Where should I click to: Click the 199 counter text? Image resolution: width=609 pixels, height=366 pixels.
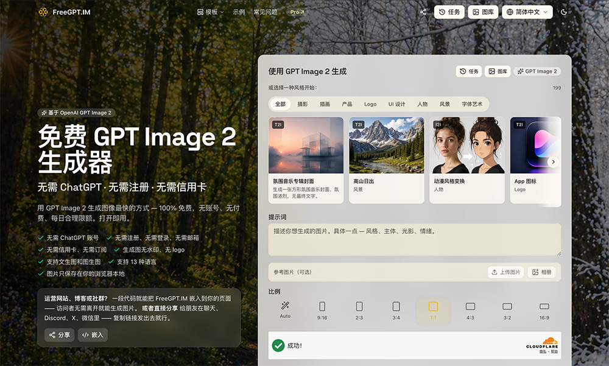pyautogui.click(x=557, y=88)
